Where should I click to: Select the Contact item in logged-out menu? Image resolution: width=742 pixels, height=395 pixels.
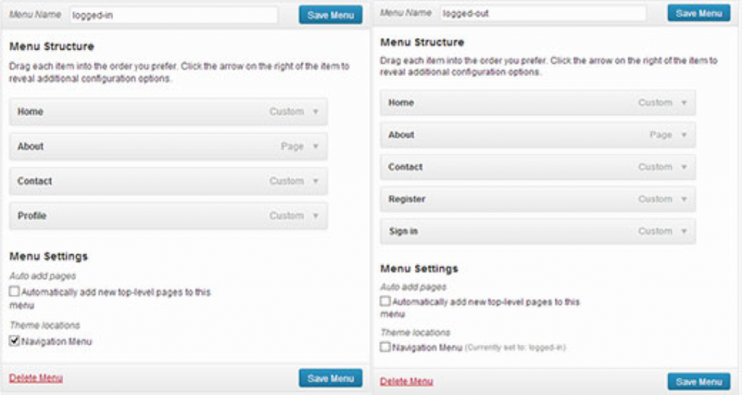[538, 167]
